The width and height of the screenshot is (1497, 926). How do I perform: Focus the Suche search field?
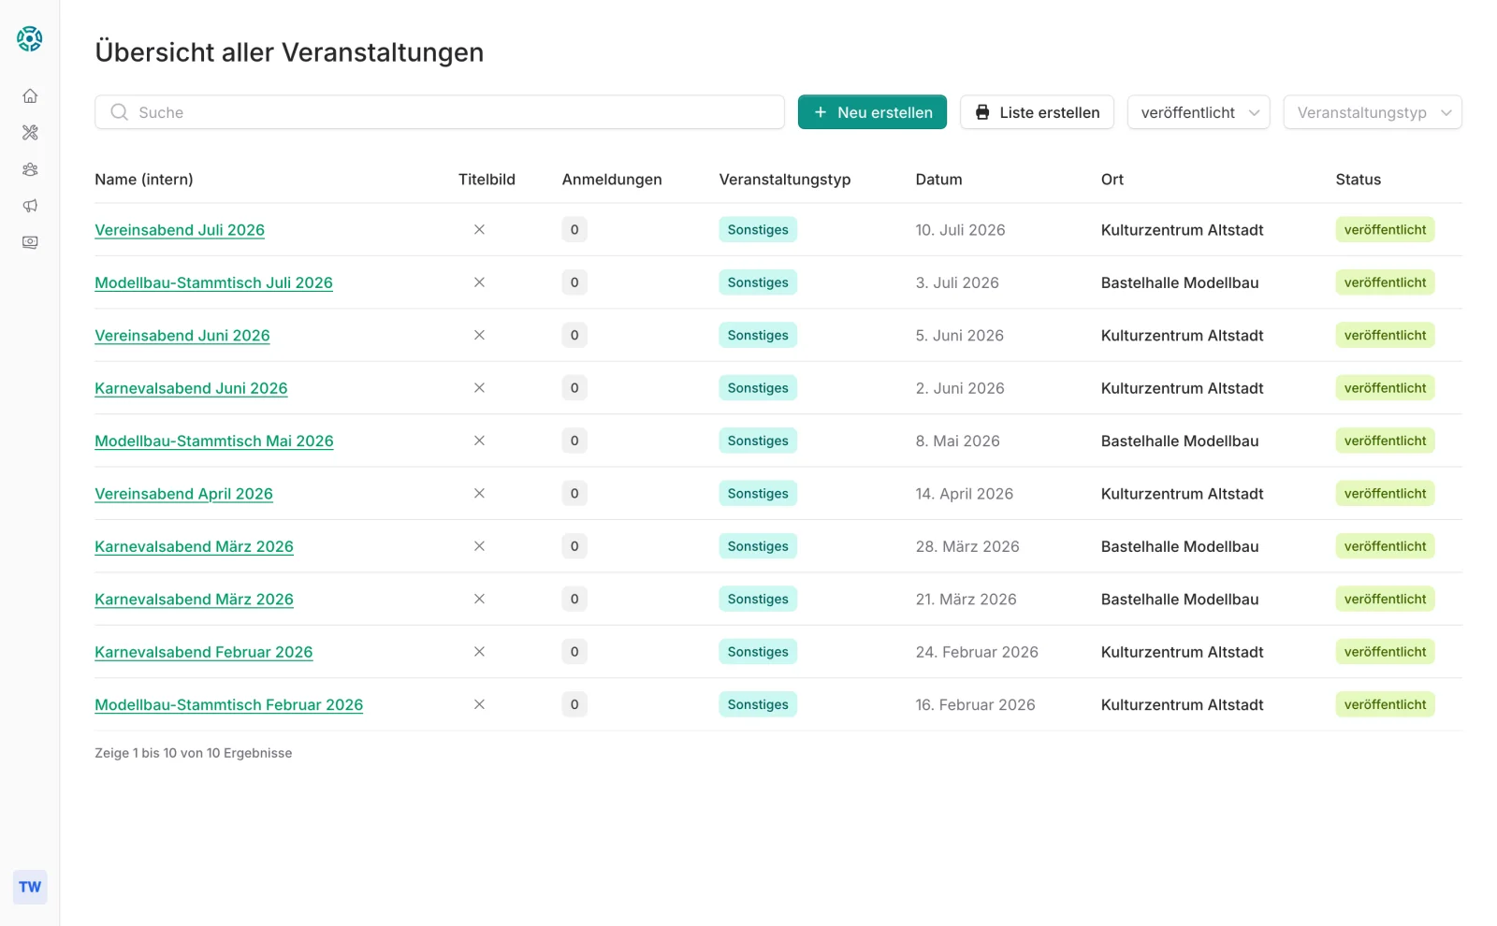pos(440,112)
